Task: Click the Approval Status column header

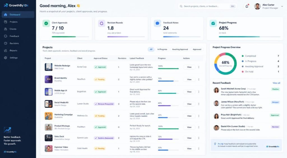Action: pyautogui.click(x=101, y=58)
